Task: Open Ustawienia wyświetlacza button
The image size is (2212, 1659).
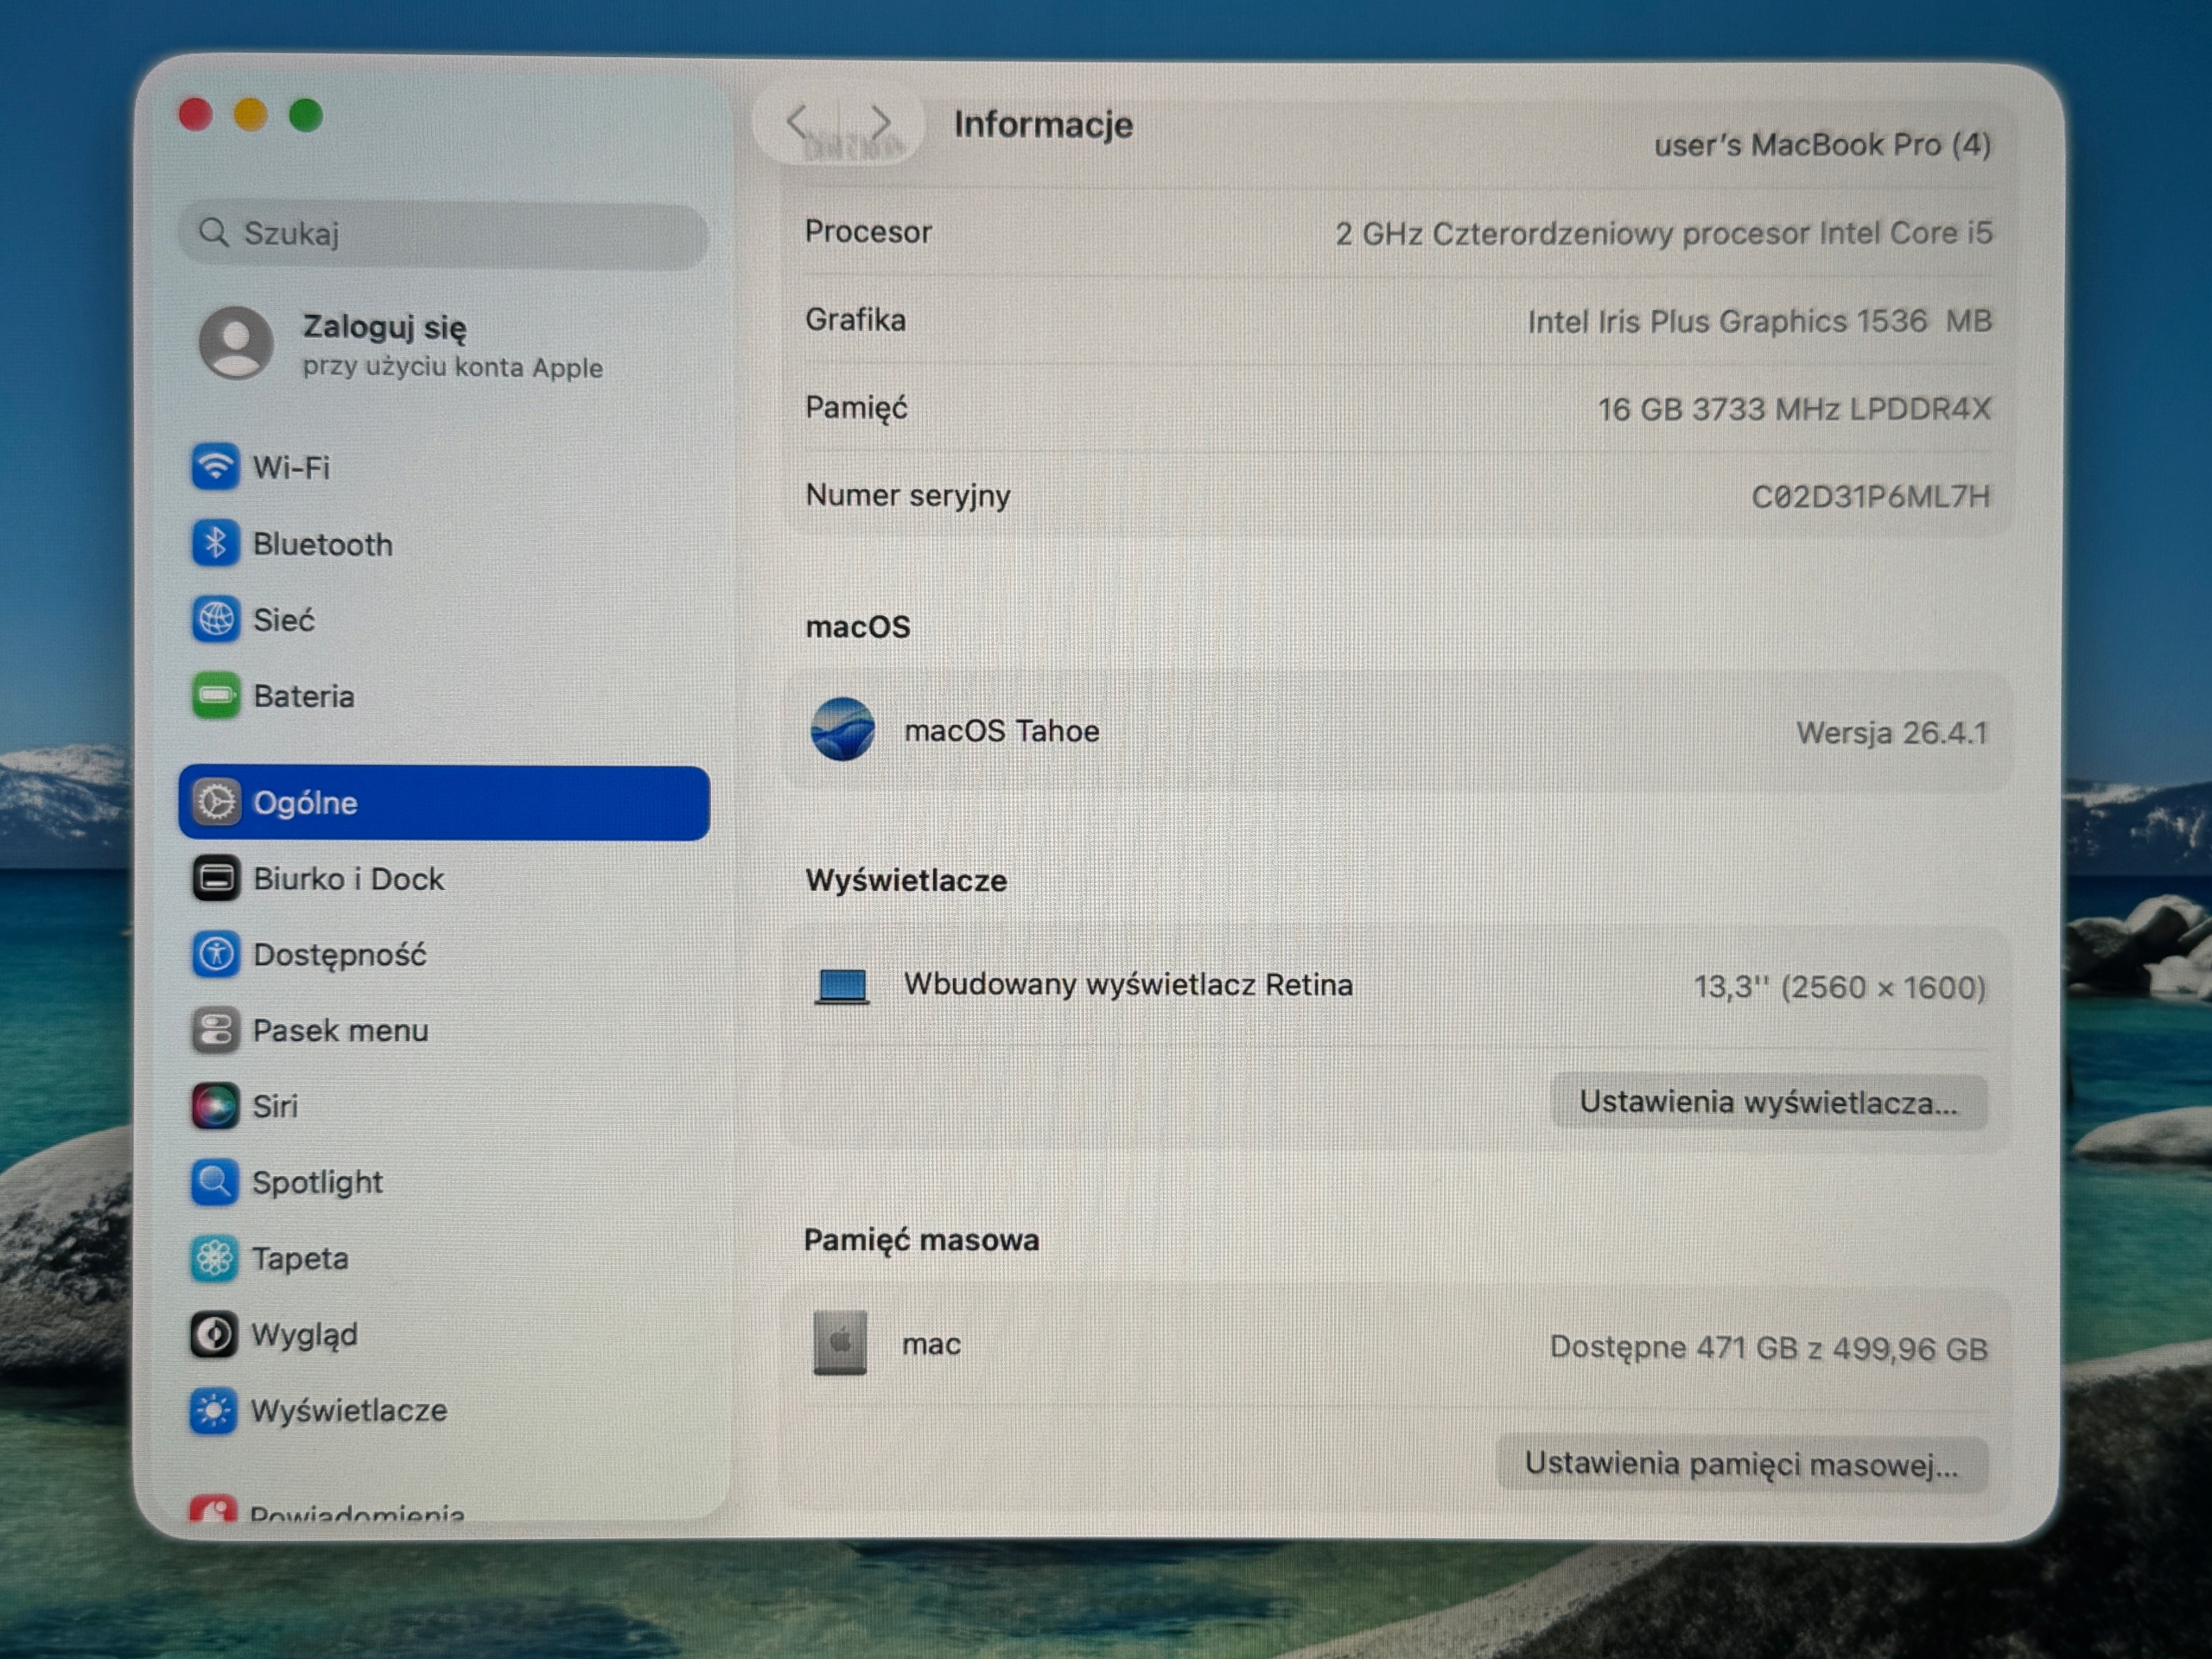Action: pos(1768,1102)
